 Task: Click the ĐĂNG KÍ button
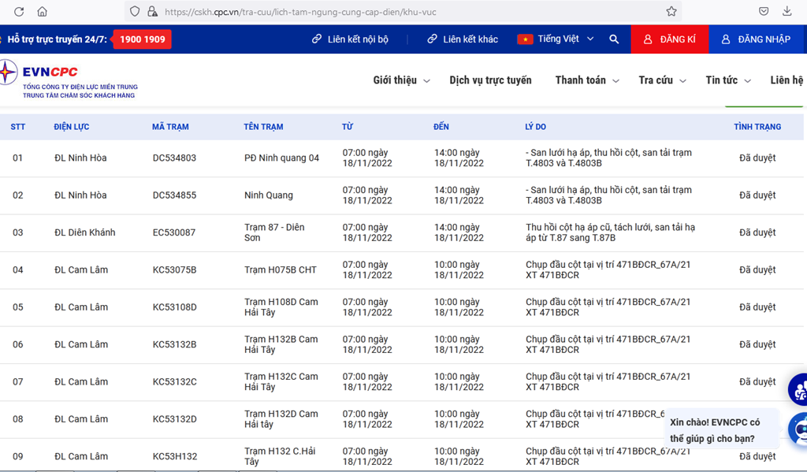coord(669,39)
